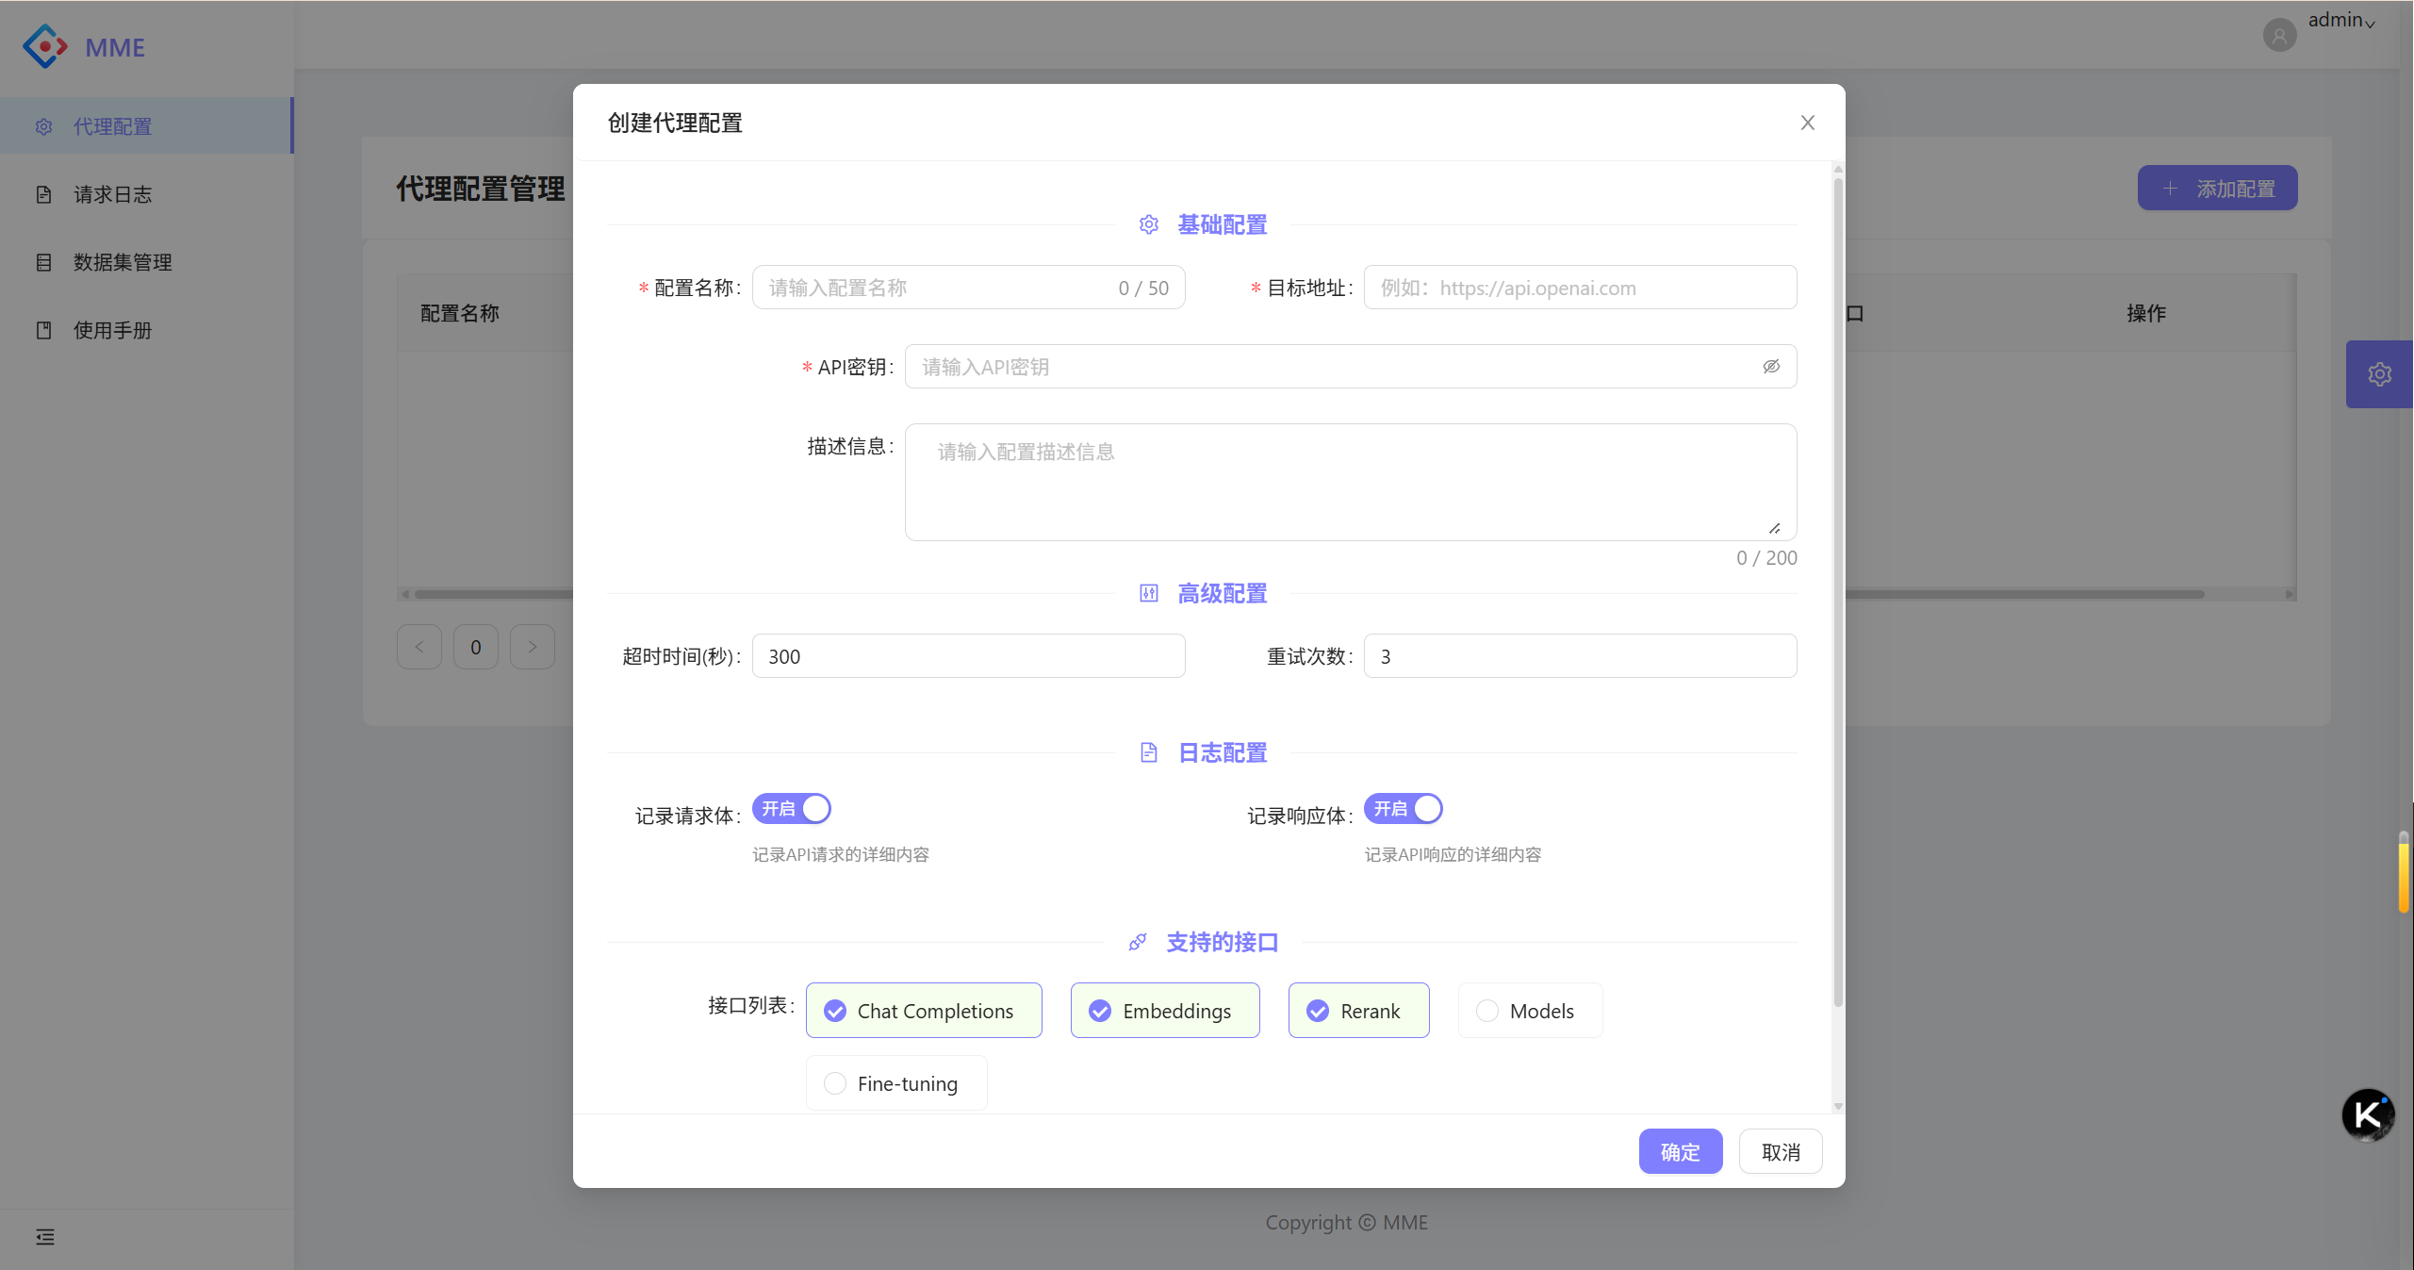Click the 取消 cancel button
2414x1270 pixels.
tap(1780, 1151)
